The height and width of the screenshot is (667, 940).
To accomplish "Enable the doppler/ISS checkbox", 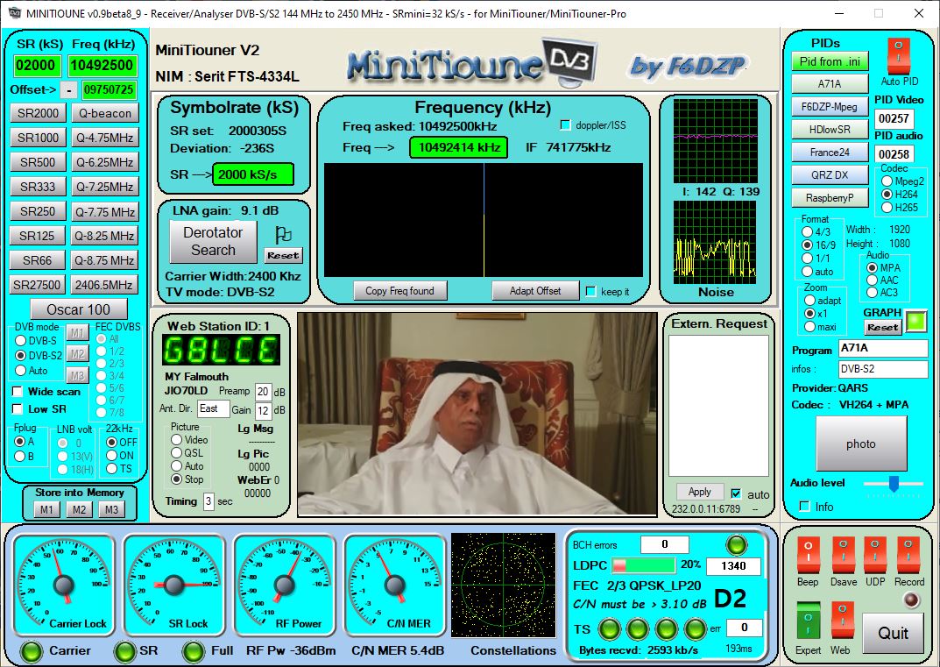I will coord(565,125).
